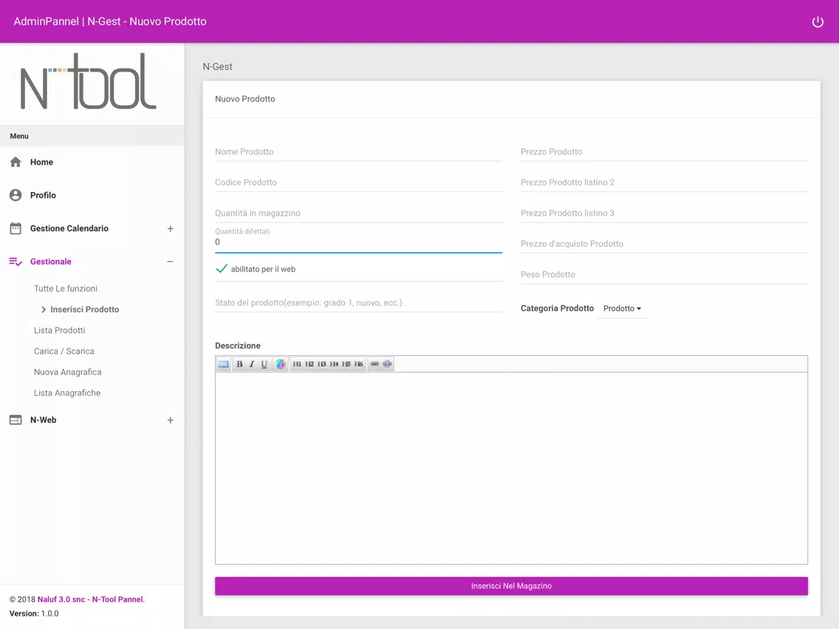Image resolution: width=839 pixels, height=629 pixels.
Task: Click the Peso Prodotto input field
Action: click(x=664, y=275)
